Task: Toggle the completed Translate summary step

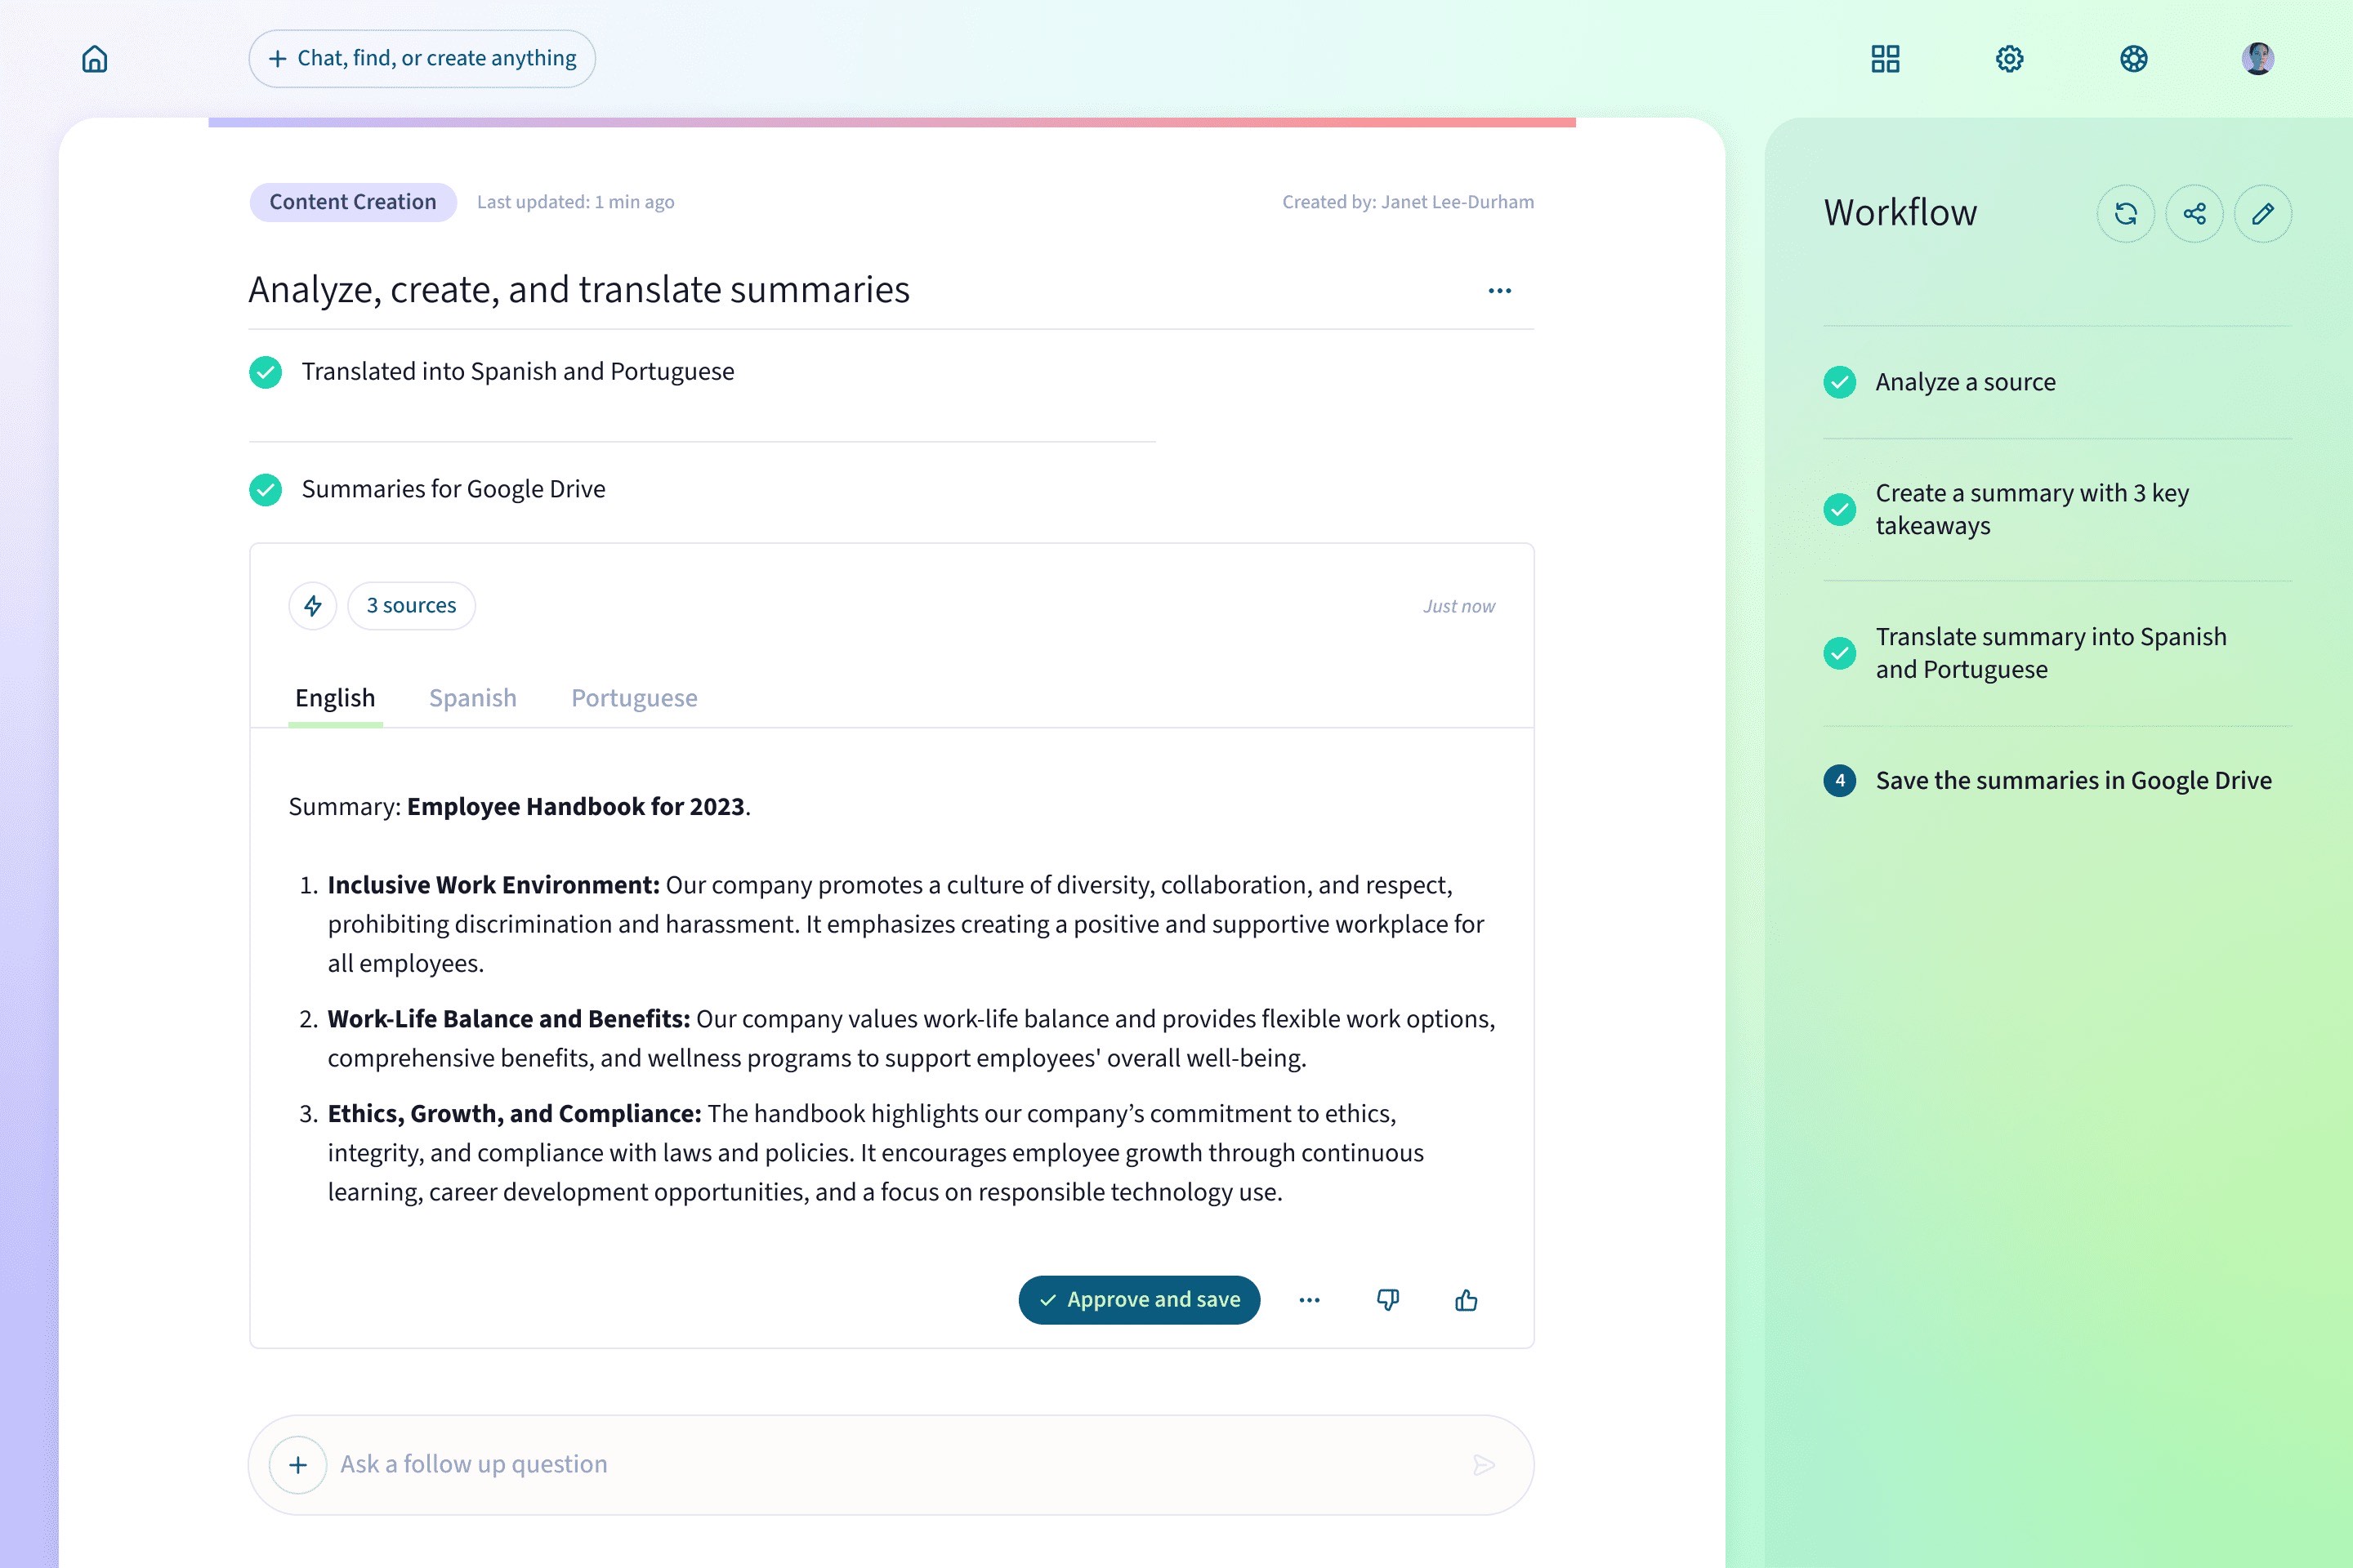Action: click(x=1840, y=651)
